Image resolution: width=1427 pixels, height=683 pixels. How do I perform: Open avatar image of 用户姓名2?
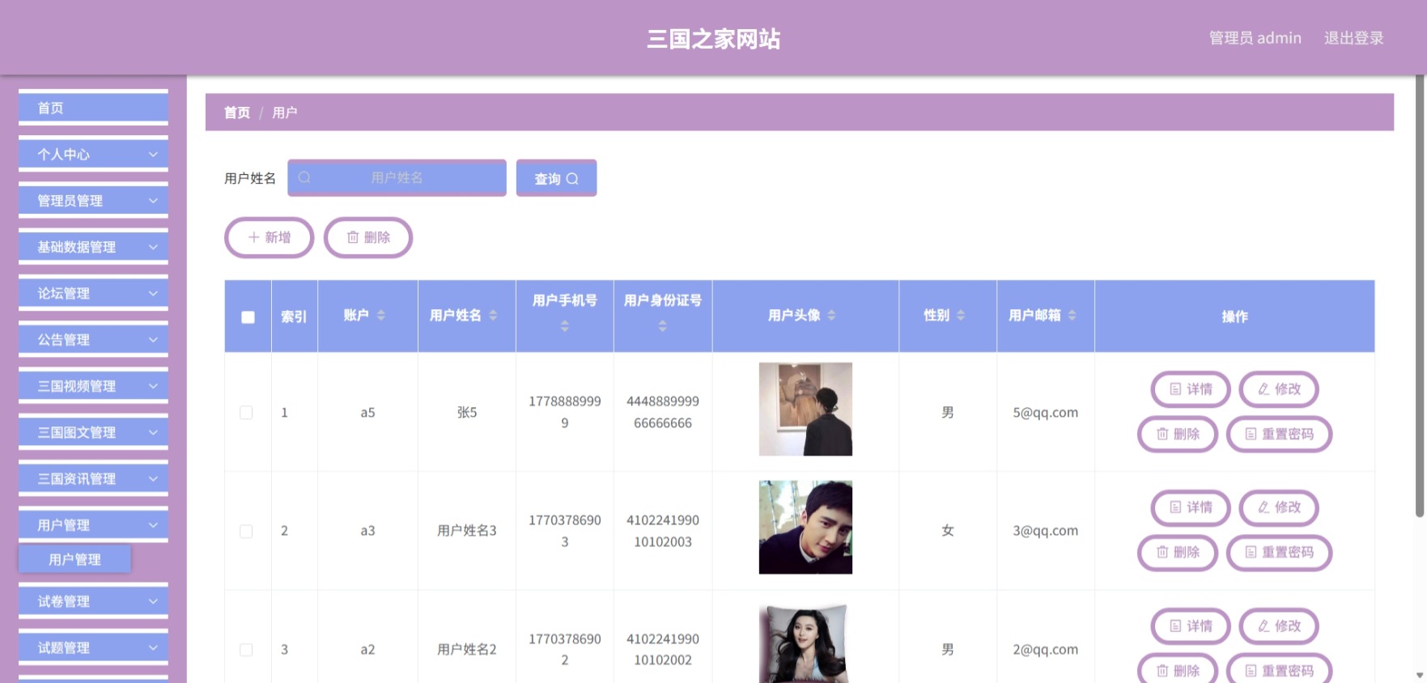click(x=805, y=643)
